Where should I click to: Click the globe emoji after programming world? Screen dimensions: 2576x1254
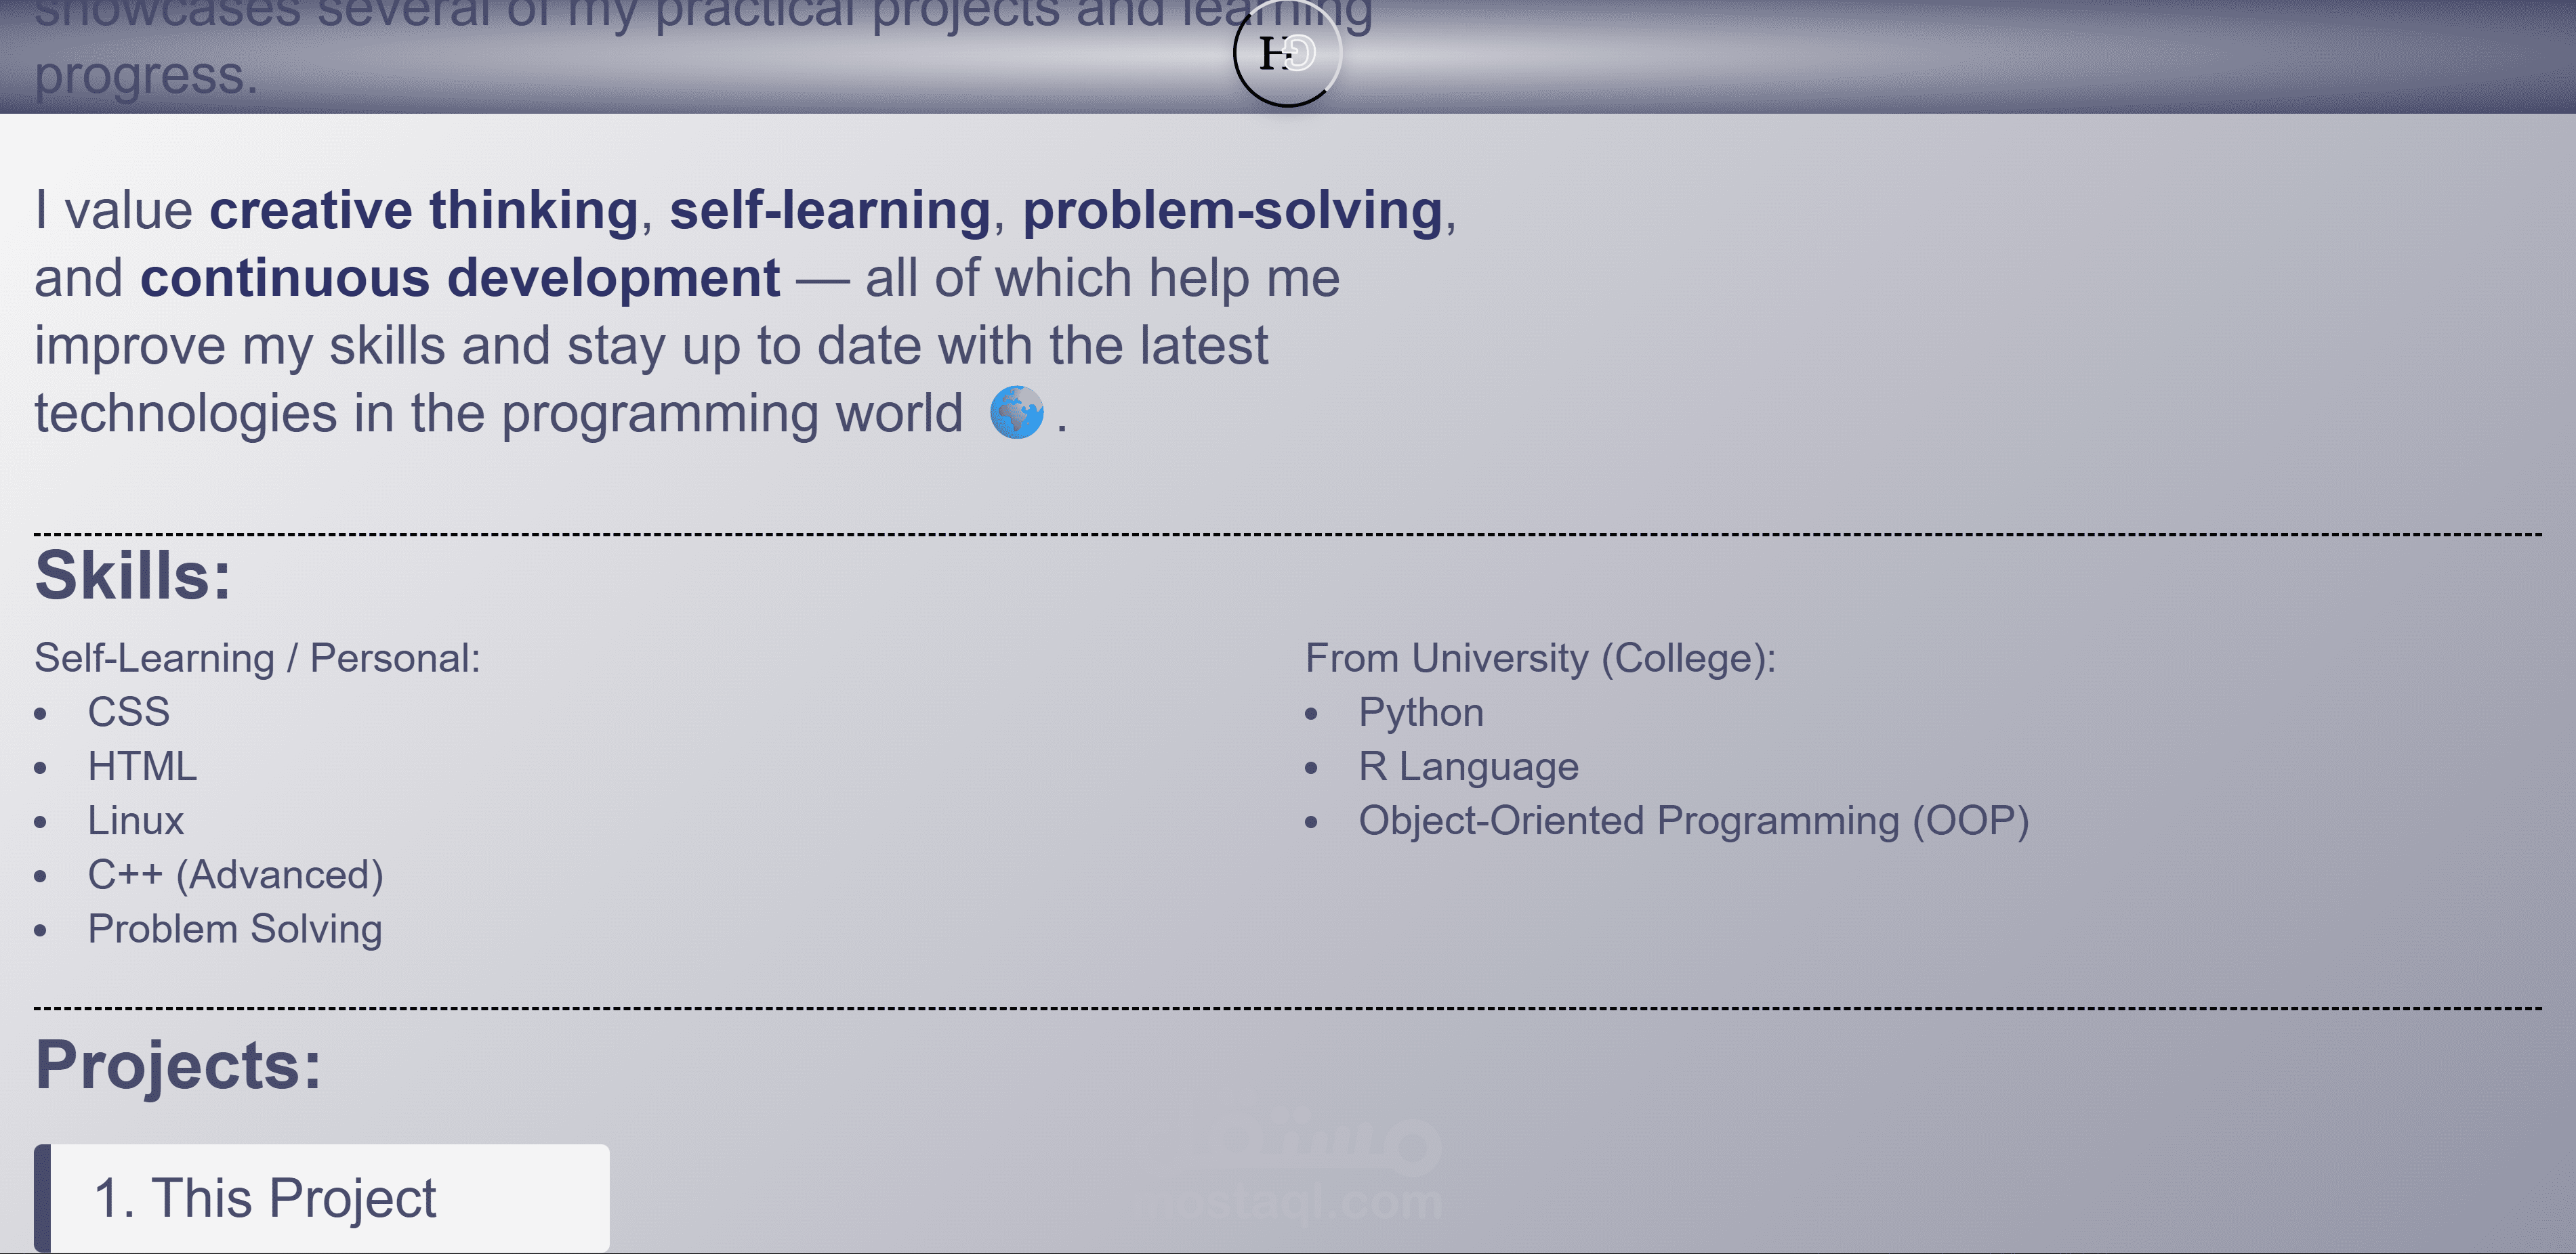coord(1016,412)
